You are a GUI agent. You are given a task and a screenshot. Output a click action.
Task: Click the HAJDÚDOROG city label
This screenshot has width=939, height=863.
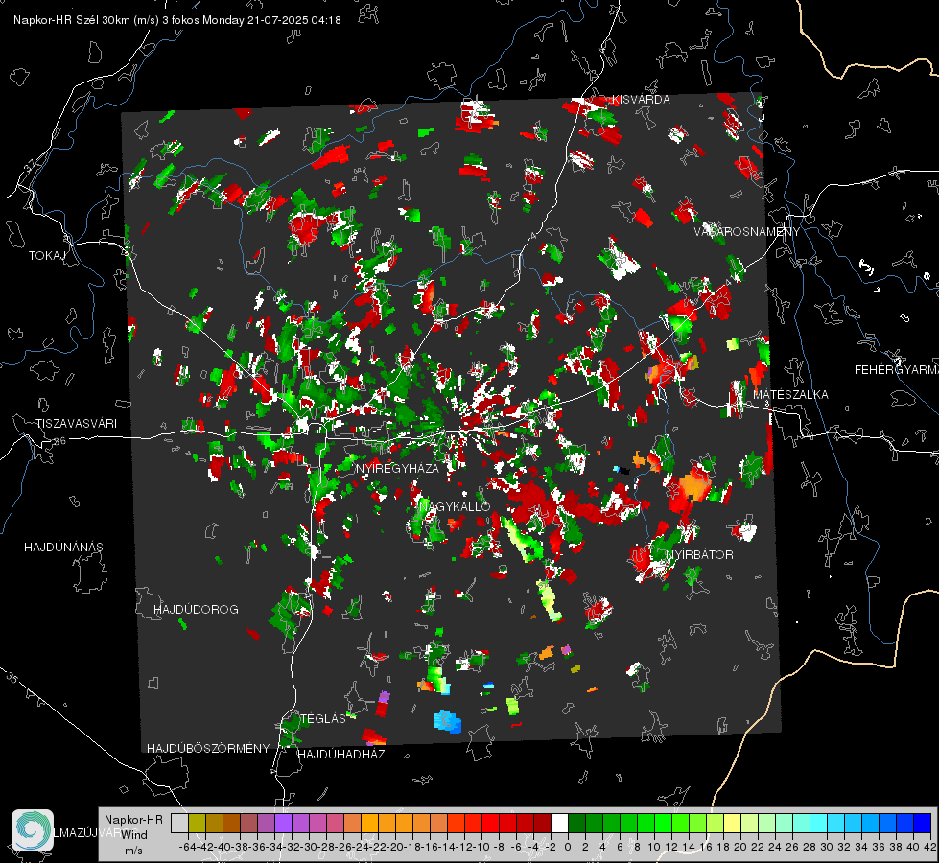point(196,609)
